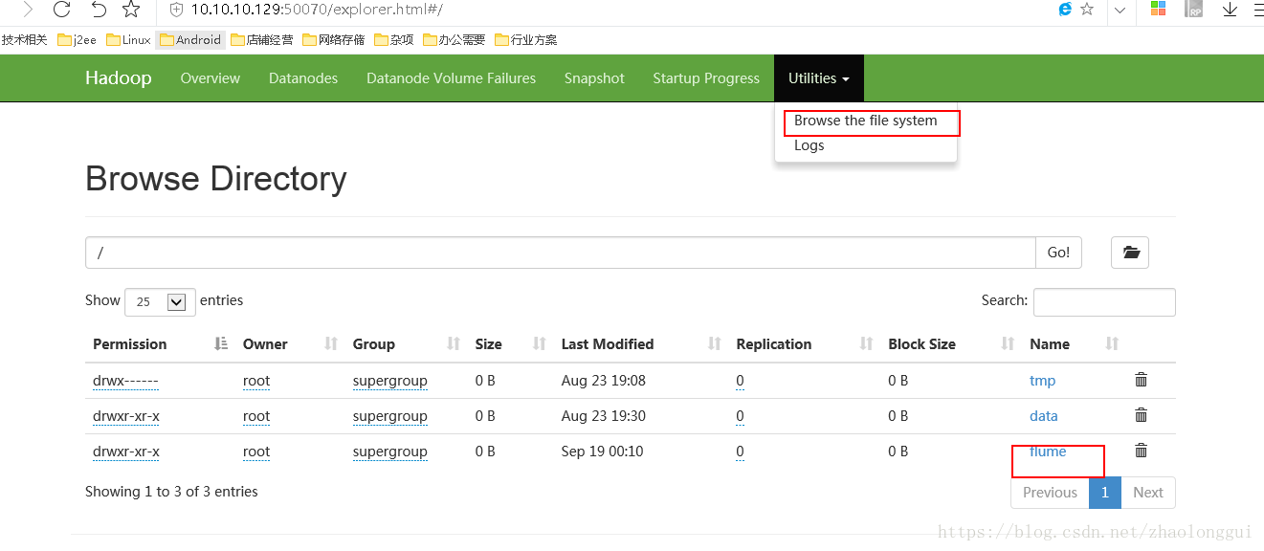Click the 技术相关 bookmark

coord(24,39)
